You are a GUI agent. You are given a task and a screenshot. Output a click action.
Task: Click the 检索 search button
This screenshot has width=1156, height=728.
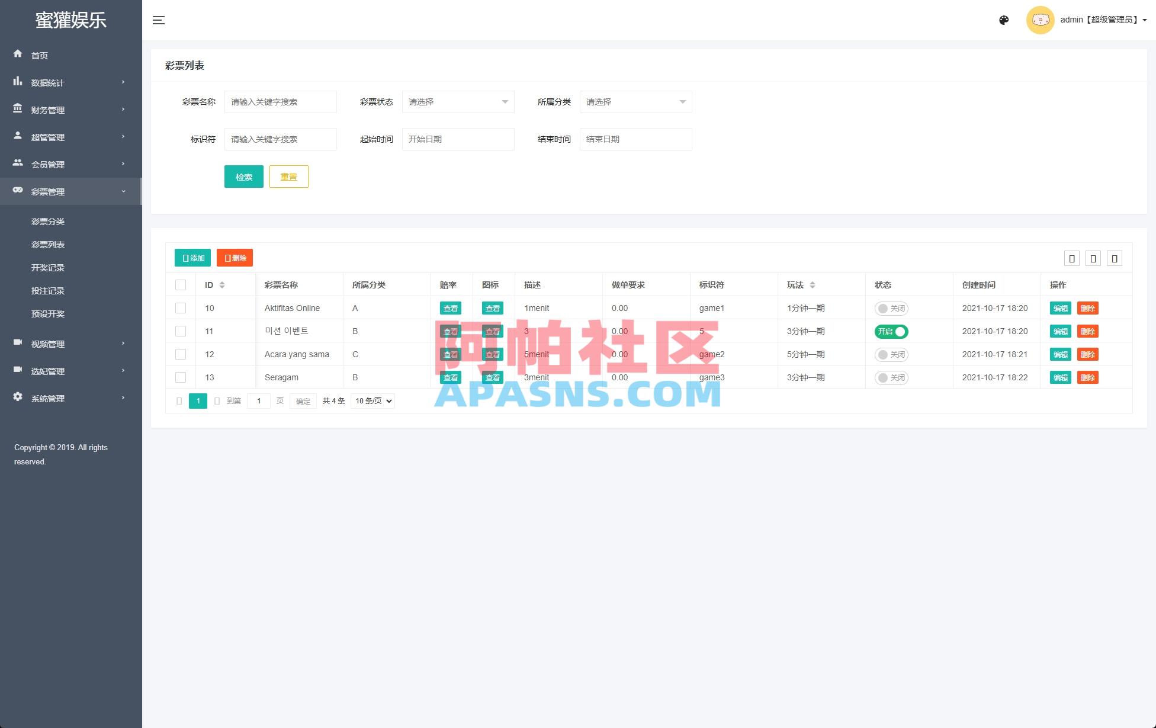click(x=243, y=176)
